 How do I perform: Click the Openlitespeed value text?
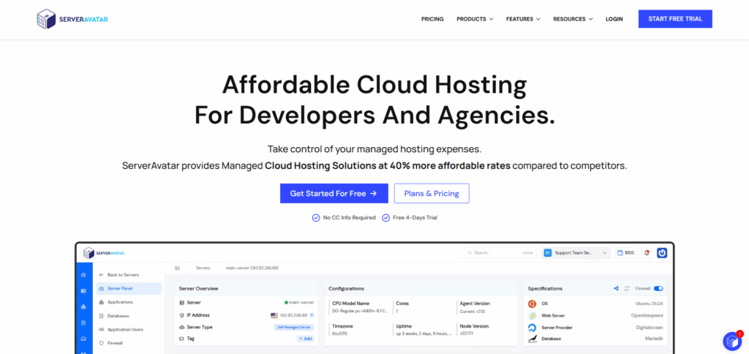pyautogui.click(x=647, y=316)
